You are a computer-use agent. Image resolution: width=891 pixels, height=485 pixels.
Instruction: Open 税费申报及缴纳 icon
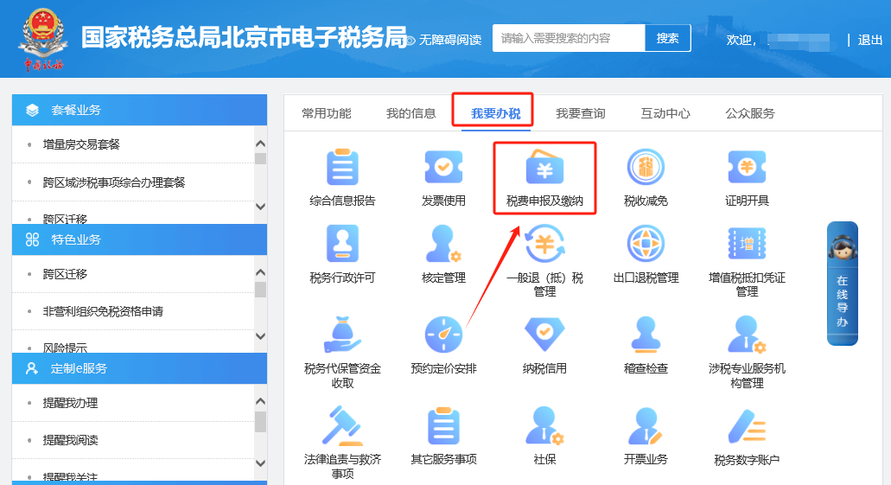(x=544, y=167)
